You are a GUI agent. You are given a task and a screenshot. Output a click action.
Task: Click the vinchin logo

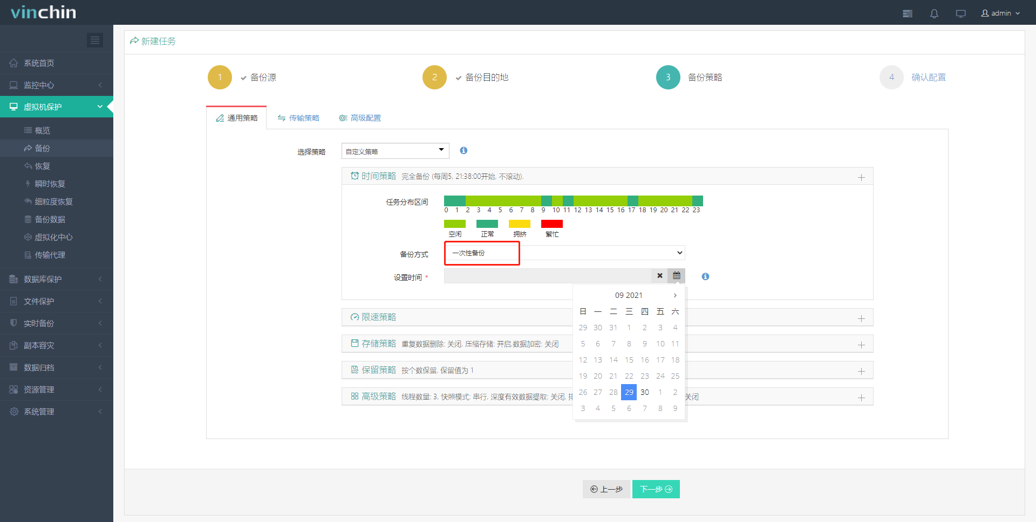(x=43, y=12)
